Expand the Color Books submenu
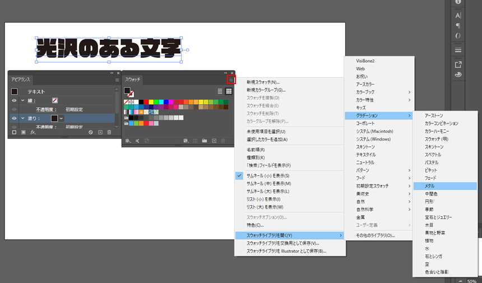Screen dimensions: 482x283 (379, 92)
